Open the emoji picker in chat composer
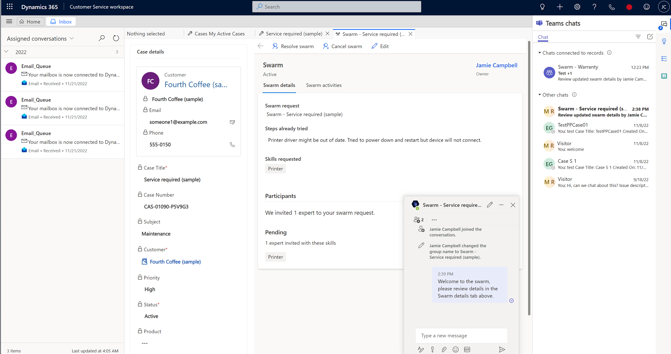This screenshot has width=671, height=354. click(455, 349)
